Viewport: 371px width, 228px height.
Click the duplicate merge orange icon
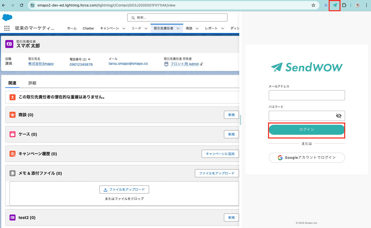[13, 97]
